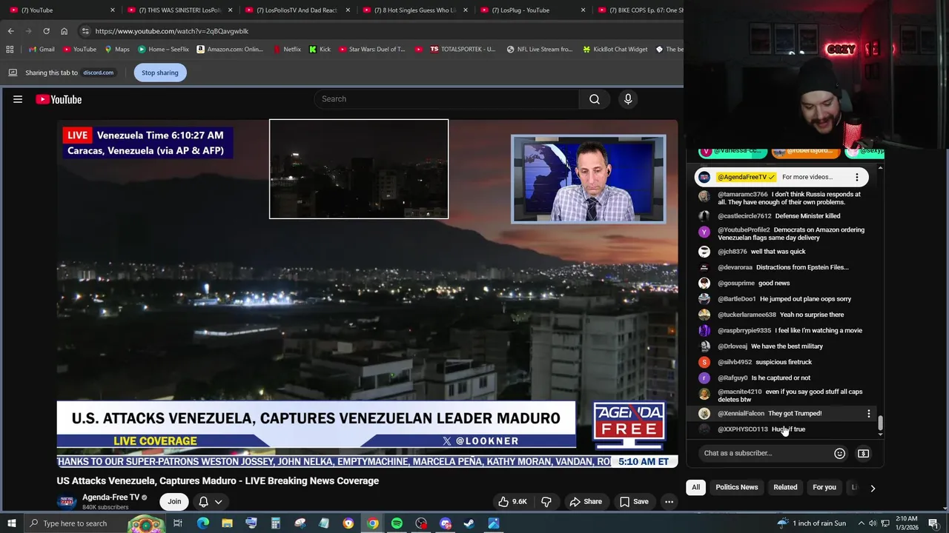The height and width of the screenshot is (533, 949).
Task: Like the video with thumbs-up 9.6K
Action: [x=512, y=501]
